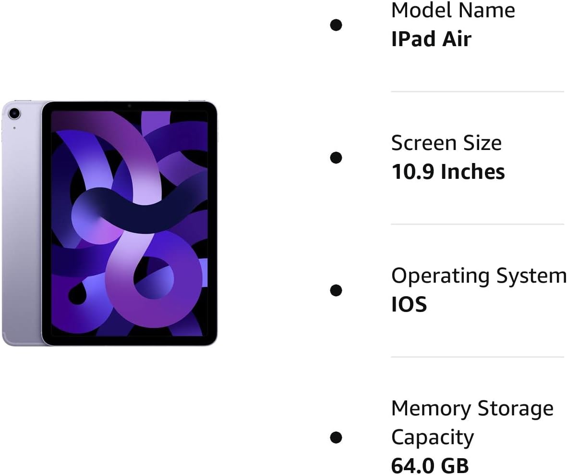
Task: Select the IOS value text
Action: (x=409, y=304)
